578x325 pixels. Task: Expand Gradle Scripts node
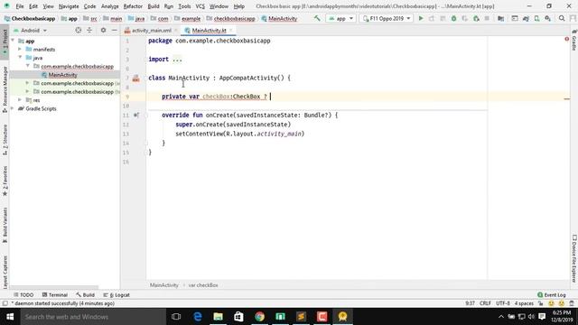[13, 108]
